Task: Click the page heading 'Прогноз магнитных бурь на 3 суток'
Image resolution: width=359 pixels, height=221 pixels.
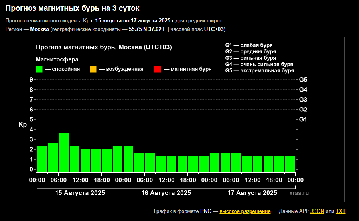Action: click(x=73, y=8)
